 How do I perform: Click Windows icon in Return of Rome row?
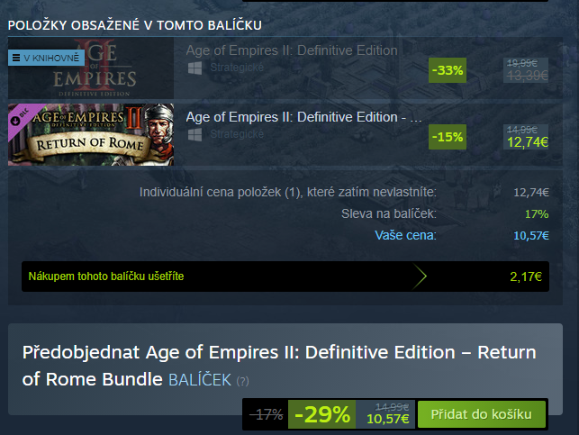tap(195, 134)
